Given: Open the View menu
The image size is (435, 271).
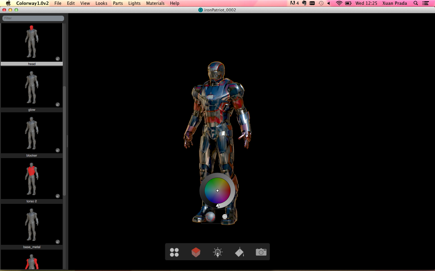Looking at the screenshot, I should pos(85,3).
